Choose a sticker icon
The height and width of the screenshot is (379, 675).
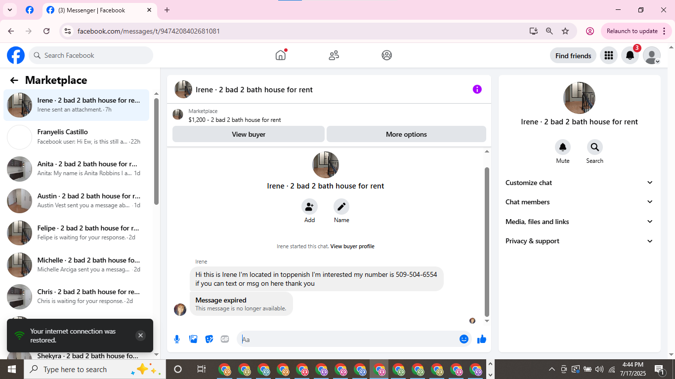209,339
